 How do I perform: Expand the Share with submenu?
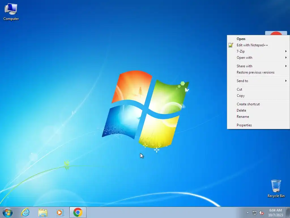tap(259, 66)
